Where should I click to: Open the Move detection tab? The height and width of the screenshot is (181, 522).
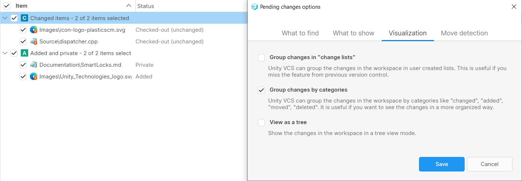464,33
